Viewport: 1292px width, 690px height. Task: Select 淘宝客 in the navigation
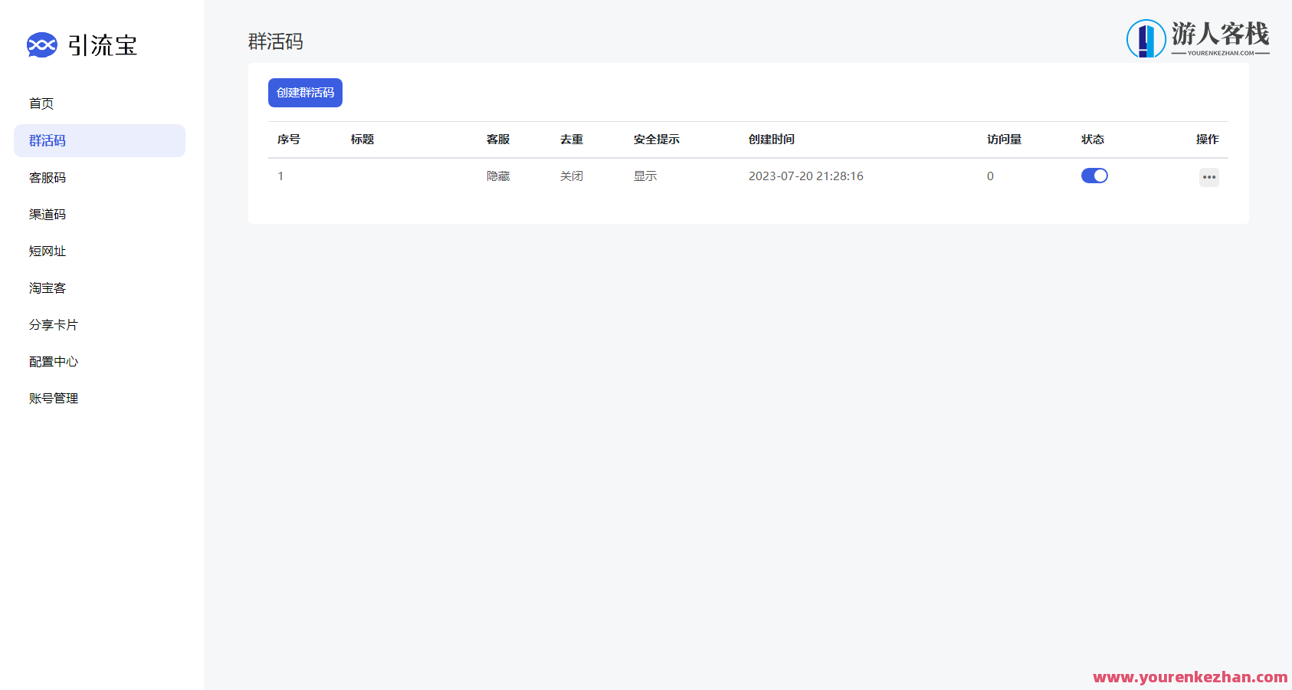coord(47,287)
